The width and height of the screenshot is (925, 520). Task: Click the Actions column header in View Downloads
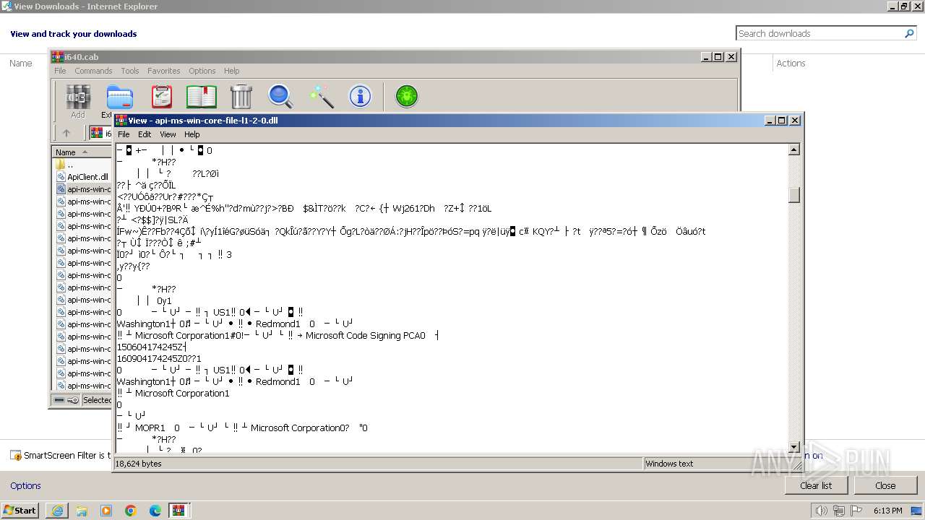click(x=791, y=64)
